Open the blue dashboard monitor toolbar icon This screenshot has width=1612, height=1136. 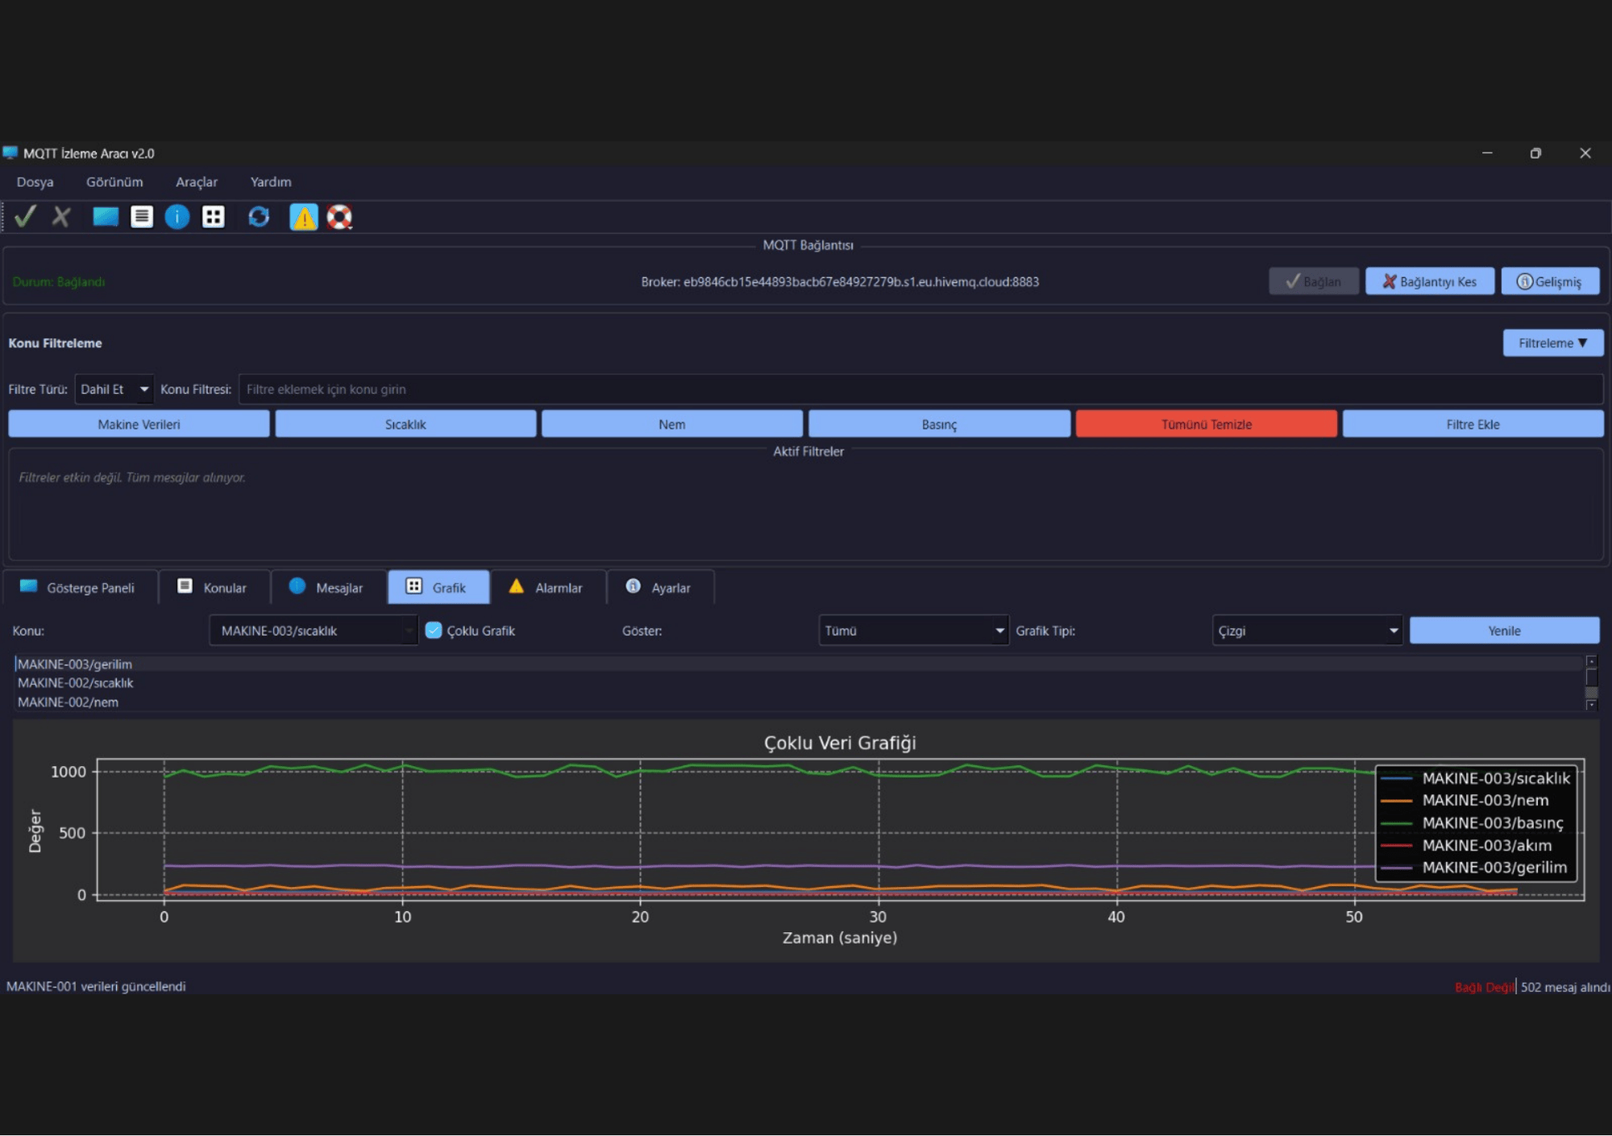105,216
